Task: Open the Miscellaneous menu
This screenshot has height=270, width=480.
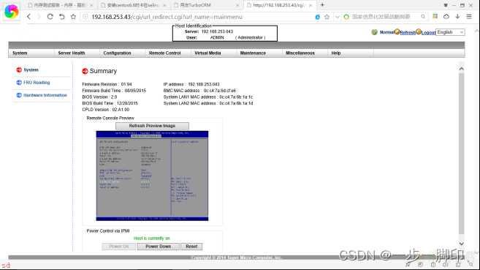Action: 300,53
